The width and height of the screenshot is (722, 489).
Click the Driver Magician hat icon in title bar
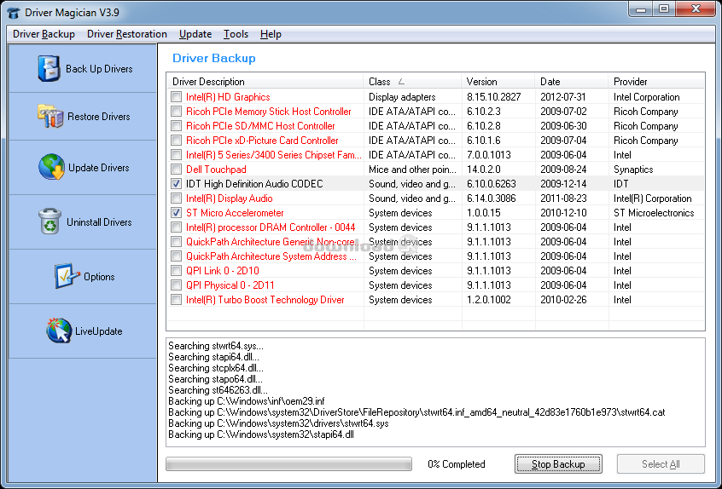point(14,13)
